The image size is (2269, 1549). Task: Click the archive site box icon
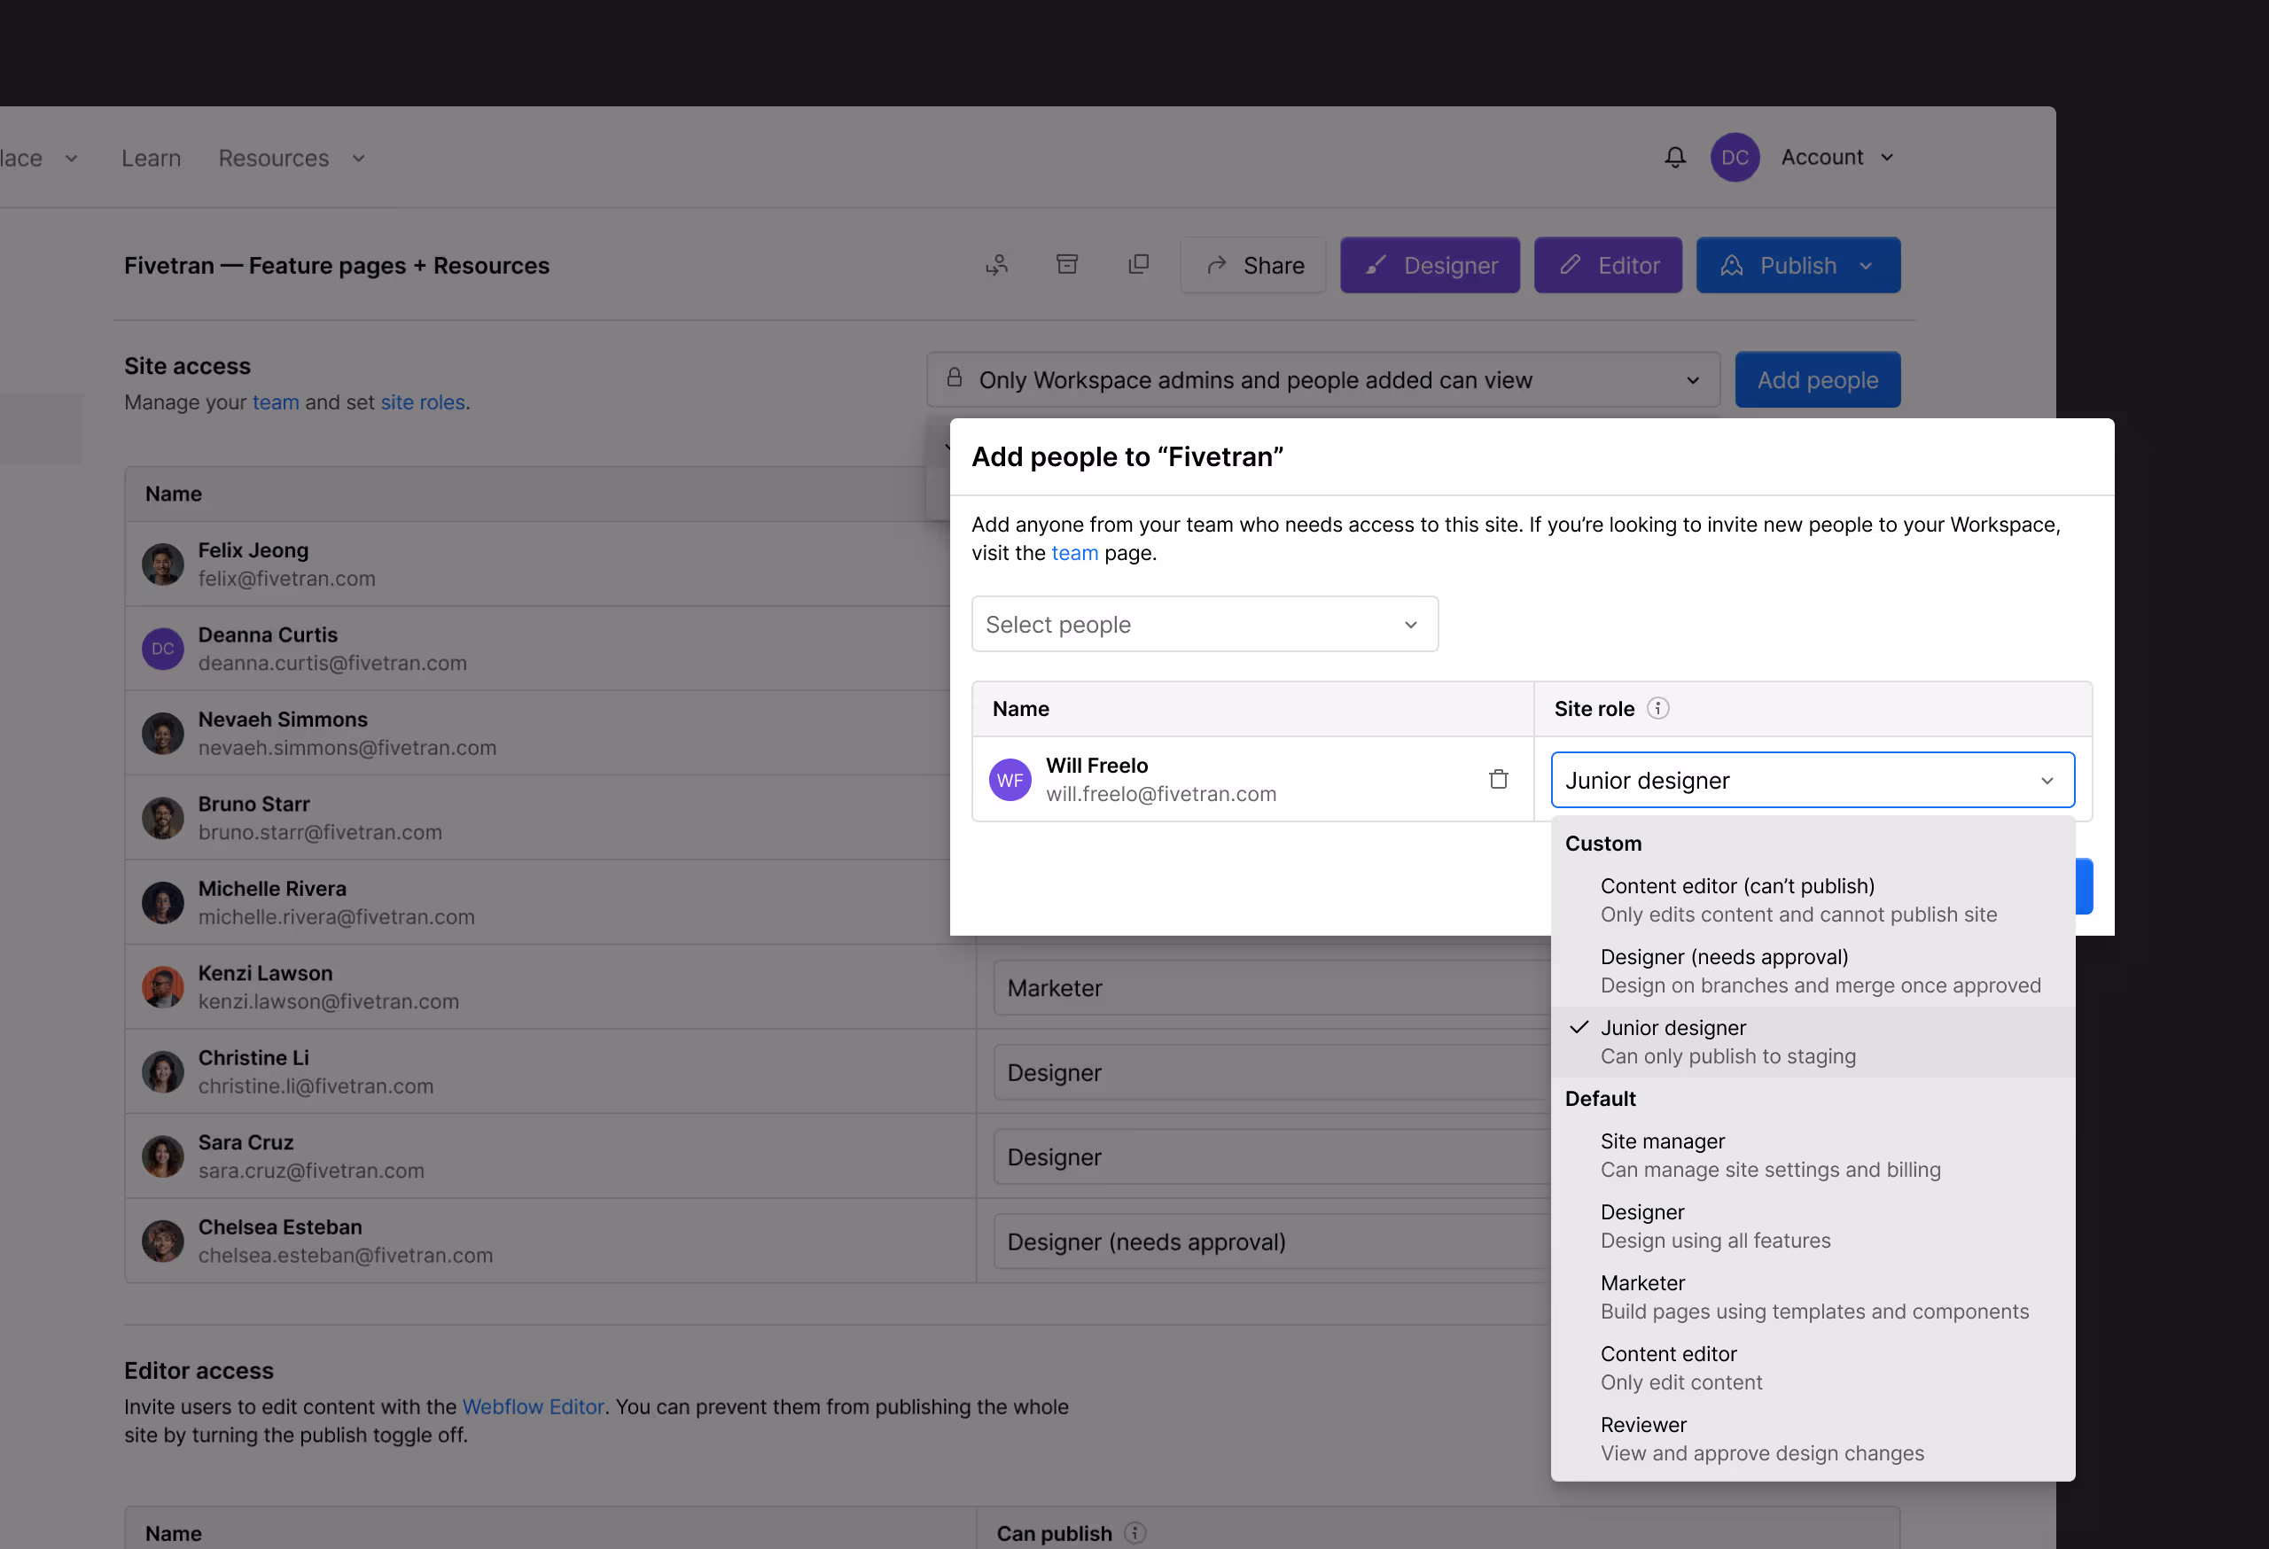tap(1067, 264)
